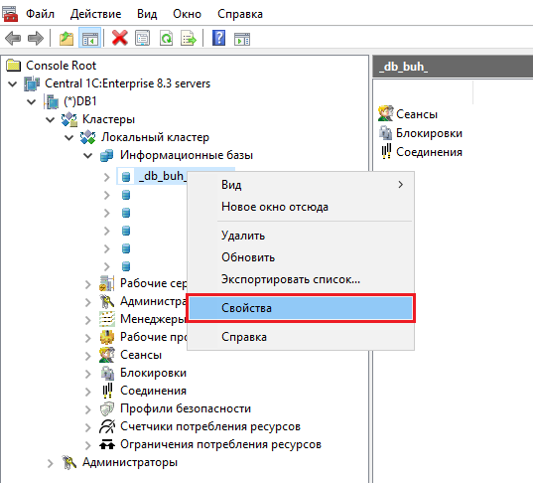Expand the Администраторы node at bottom

pyautogui.click(x=50, y=463)
